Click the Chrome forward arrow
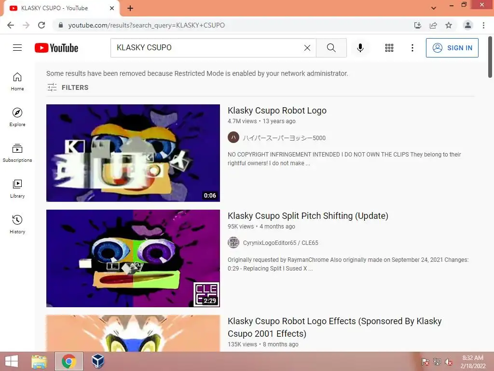The height and width of the screenshot is (371, 494). tap(26, 25)
